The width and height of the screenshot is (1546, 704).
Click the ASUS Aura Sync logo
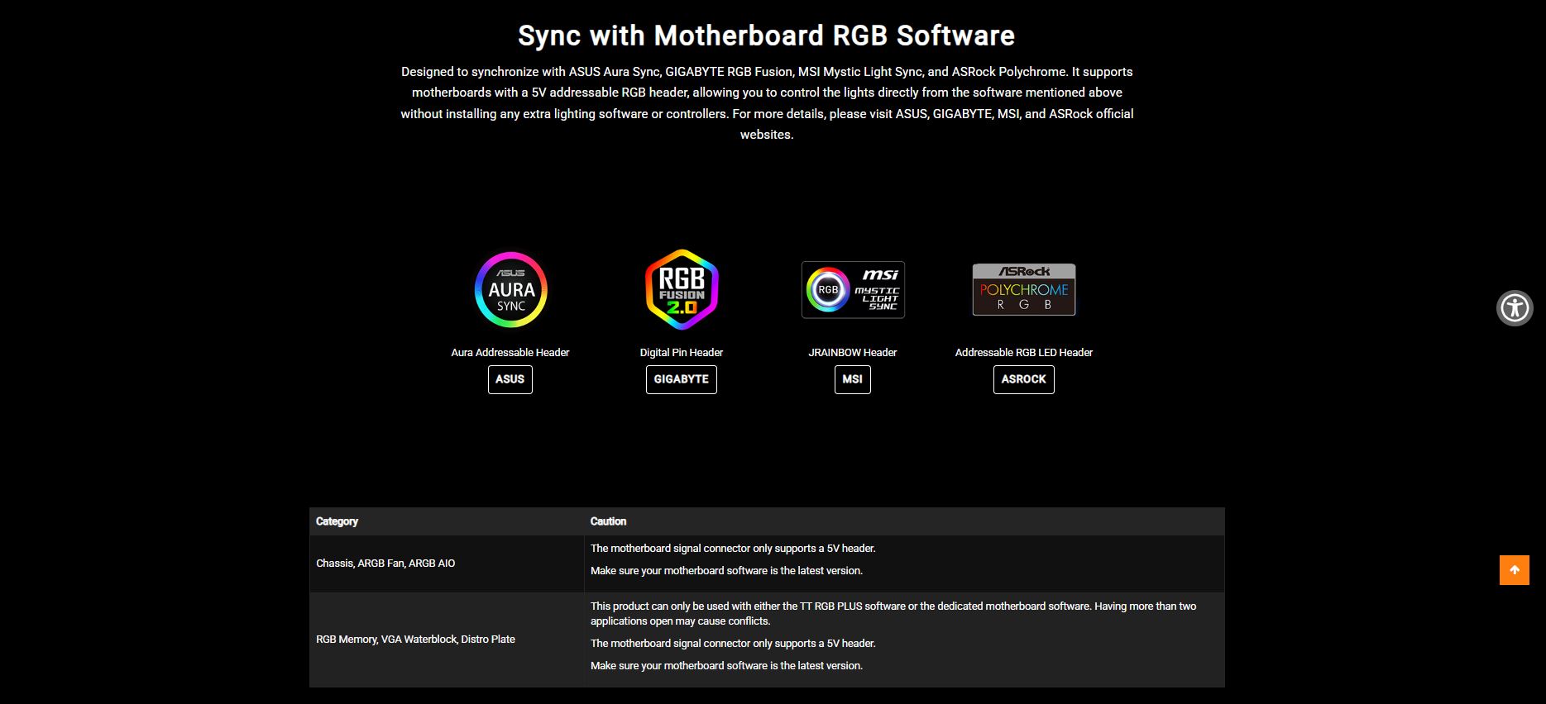[x=510, y=290]
